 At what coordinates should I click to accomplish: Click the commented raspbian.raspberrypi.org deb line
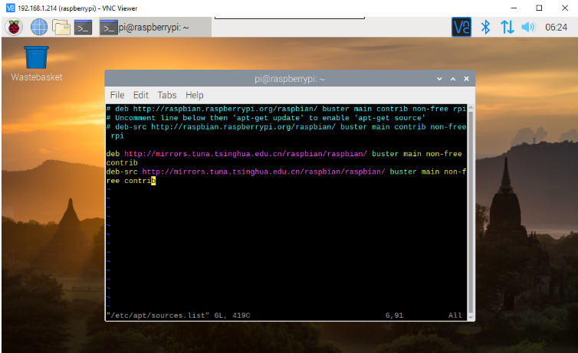click(286, 109)
